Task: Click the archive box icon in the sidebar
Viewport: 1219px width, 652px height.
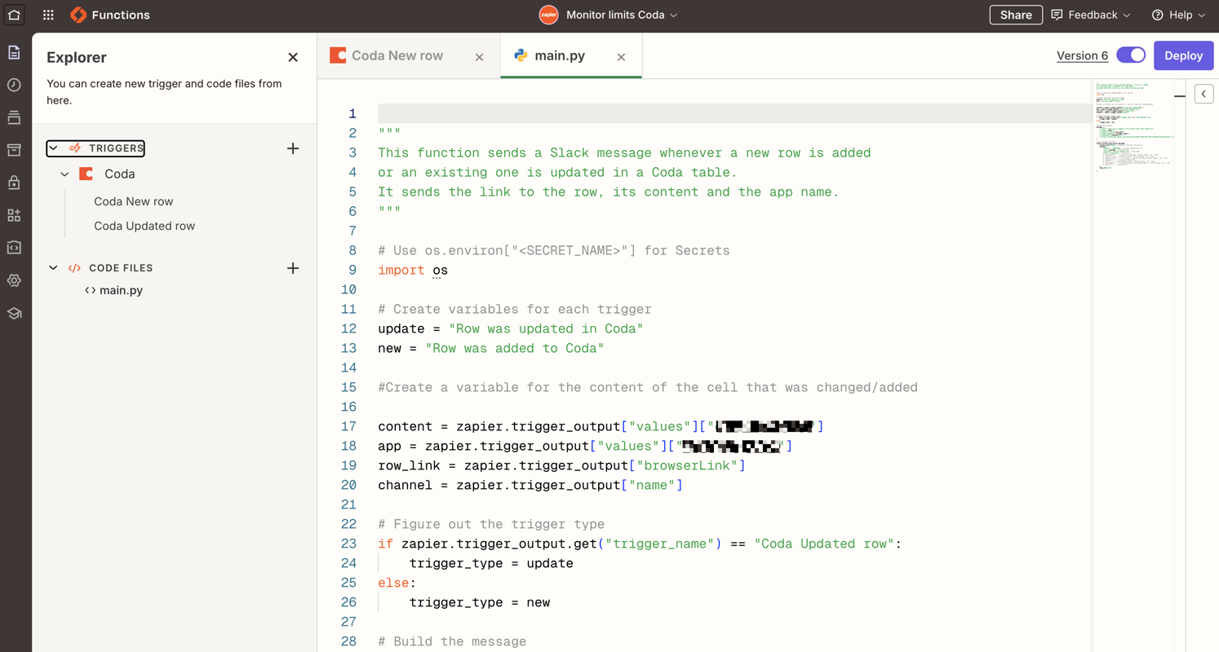Action: tap(14, 149)
